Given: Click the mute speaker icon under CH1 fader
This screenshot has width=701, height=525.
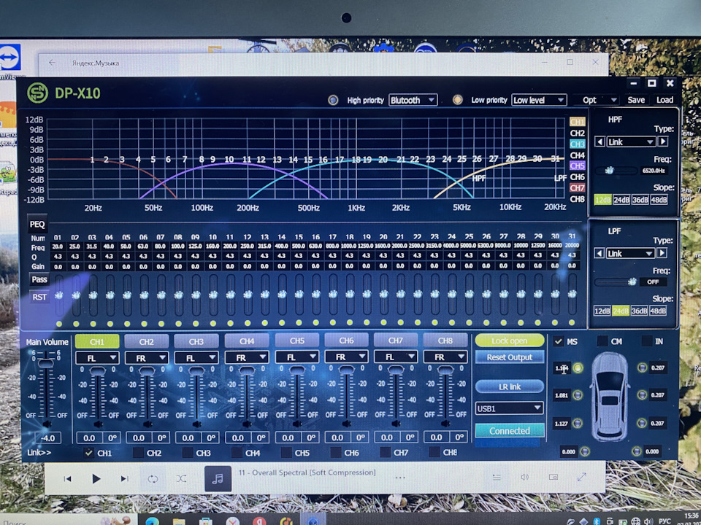Looking at the screenshot, I should click(98, 424).
